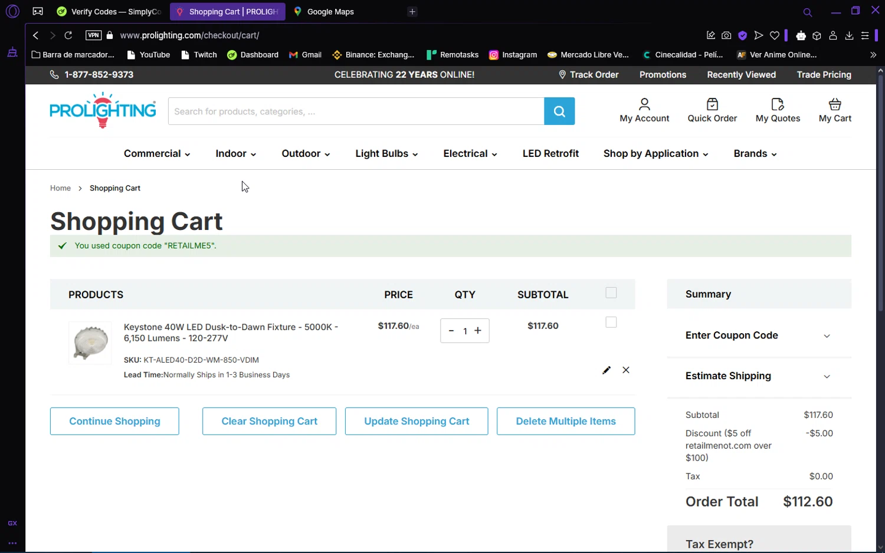The height and width of the screenshot is (553, 885).
Task: Show more bookmarks with double chevron
Action: pos(873,55)
